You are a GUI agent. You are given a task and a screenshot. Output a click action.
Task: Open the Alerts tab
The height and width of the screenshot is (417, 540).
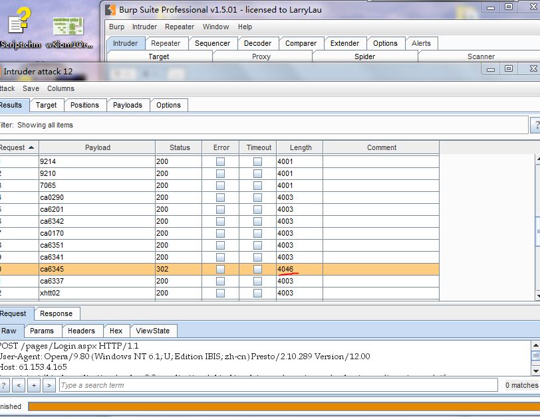[421, 43]
